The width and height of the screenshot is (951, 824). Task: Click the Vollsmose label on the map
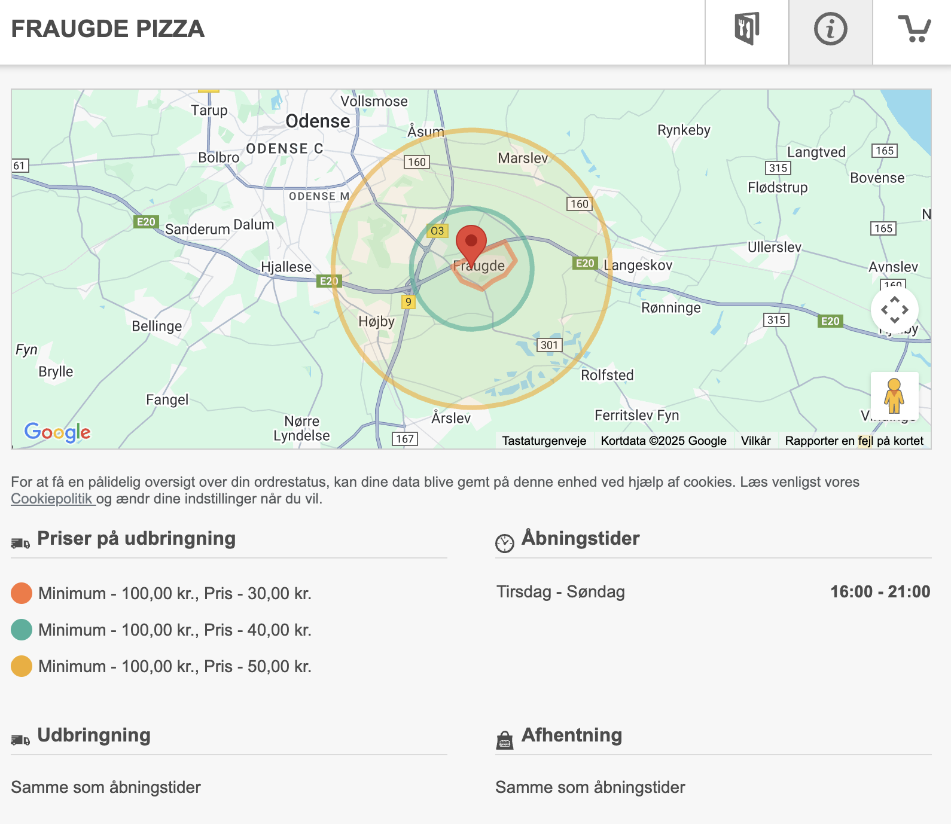pyautogui.click(x=374, y=101)
